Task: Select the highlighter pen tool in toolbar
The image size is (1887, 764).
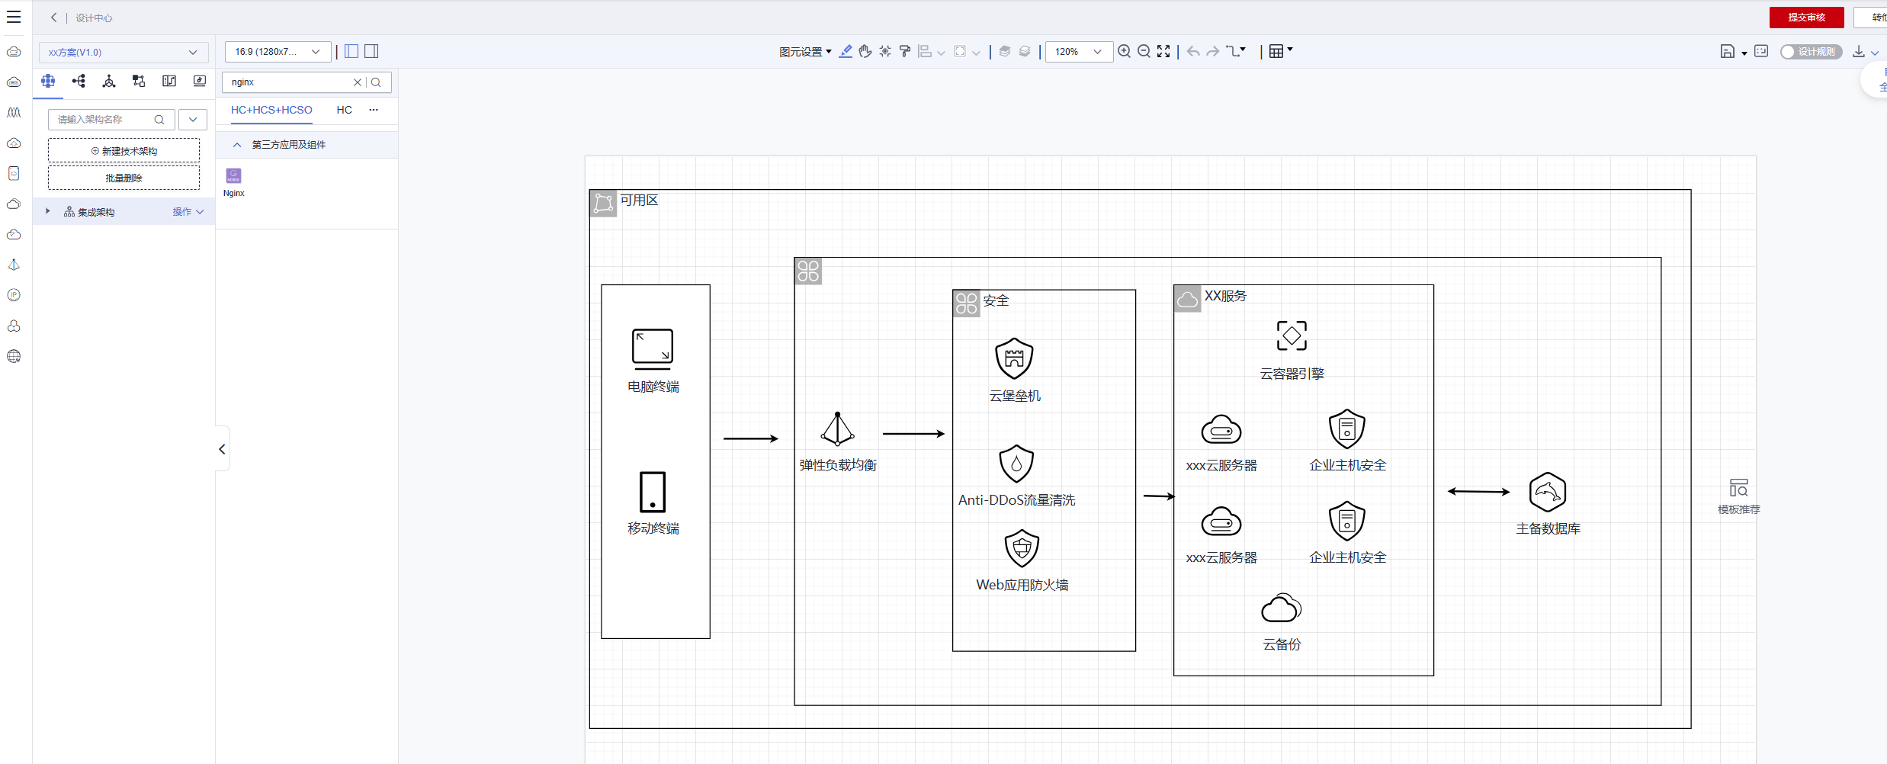Action: click(846, 51)
